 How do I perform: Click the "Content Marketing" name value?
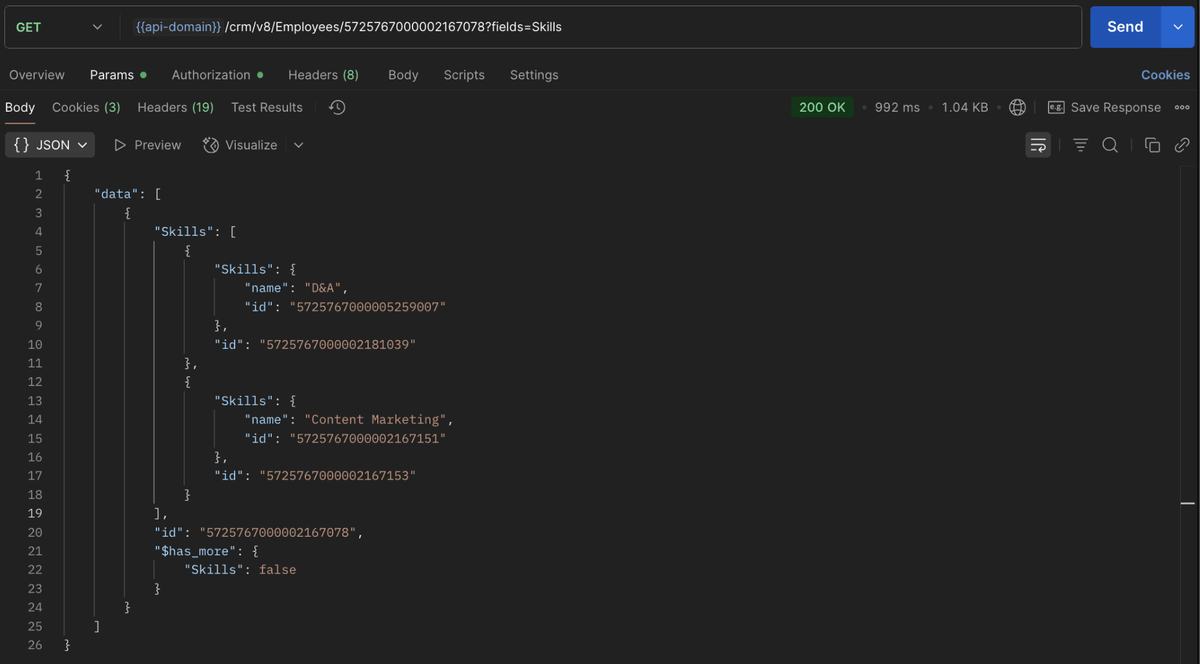coord(375,419)
